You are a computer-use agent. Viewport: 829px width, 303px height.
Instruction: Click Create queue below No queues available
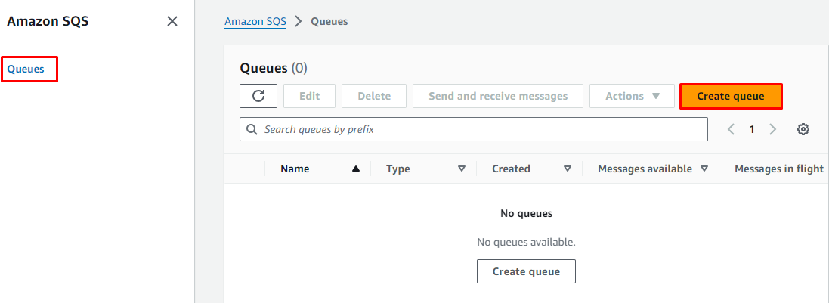click(526, 271)
